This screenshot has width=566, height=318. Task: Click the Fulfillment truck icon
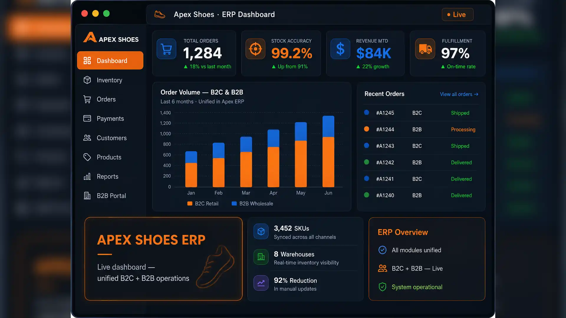pos(425,49)
